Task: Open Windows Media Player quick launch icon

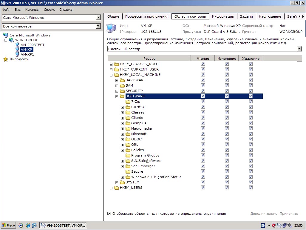Action: [21, 226]
